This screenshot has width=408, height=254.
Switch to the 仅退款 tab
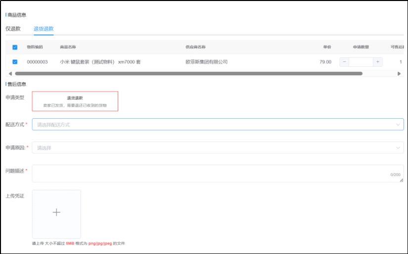pos(13,29)
